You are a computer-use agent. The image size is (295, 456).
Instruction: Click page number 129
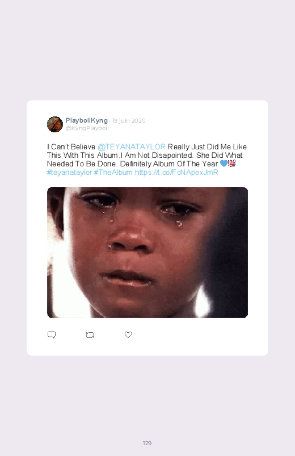pyautogui.click(x=147, y=443)
